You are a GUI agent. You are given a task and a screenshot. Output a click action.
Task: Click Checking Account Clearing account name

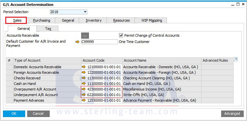[156, 78]
